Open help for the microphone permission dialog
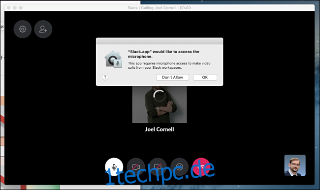The width and height of the screenshot is (320, 190). click(x=105, y=77)
